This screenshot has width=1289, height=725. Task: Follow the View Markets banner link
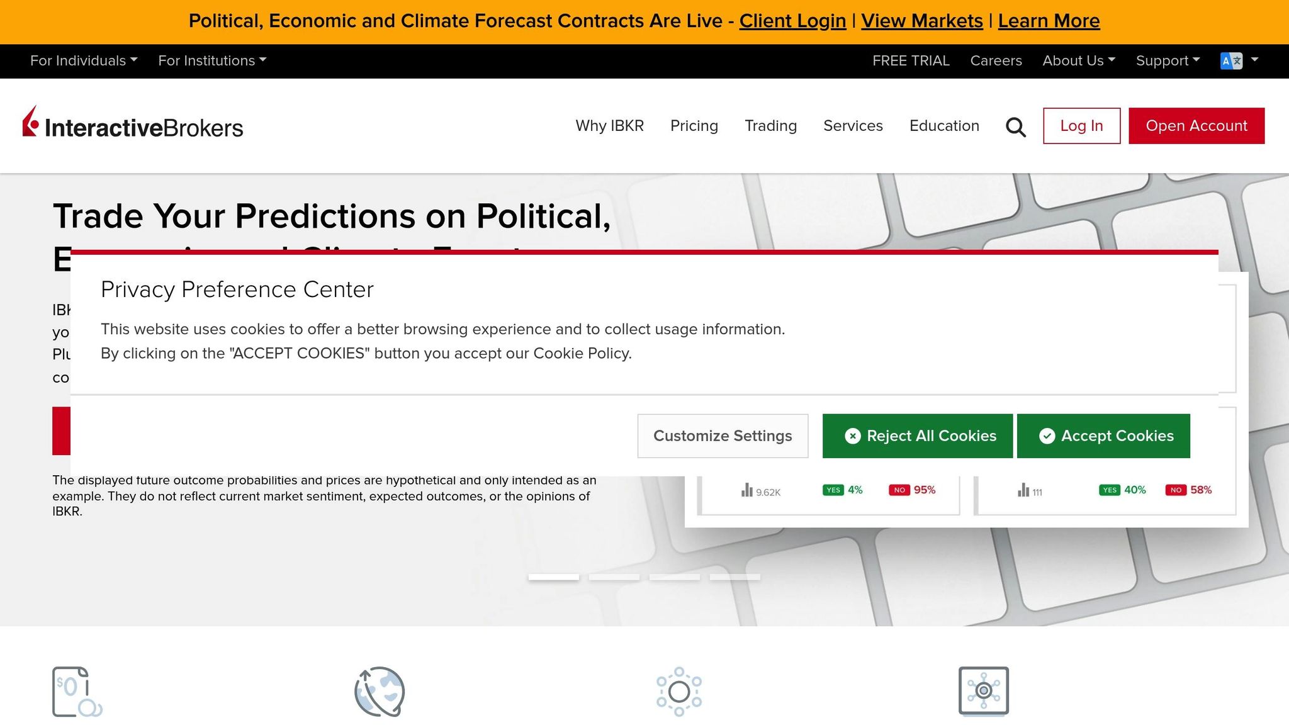point(921,21)
